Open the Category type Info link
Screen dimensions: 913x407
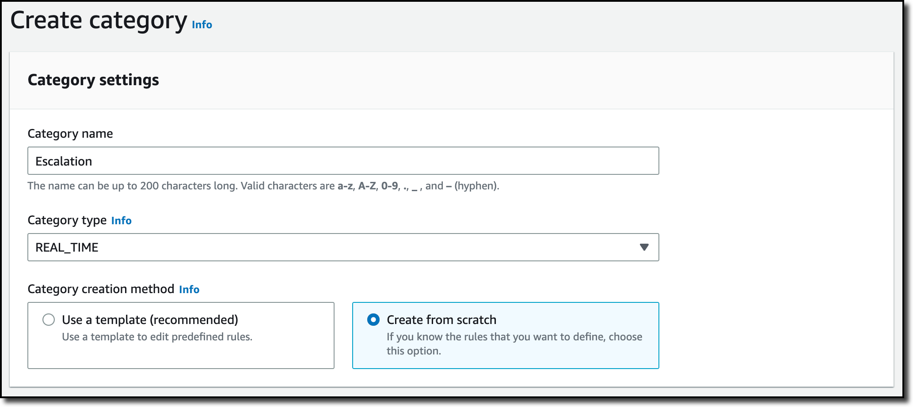tap(122, 221)
